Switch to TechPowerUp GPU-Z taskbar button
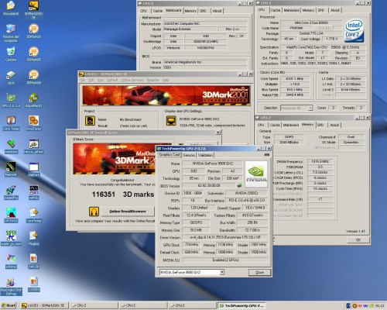387x310 pixels. point(241,305)
